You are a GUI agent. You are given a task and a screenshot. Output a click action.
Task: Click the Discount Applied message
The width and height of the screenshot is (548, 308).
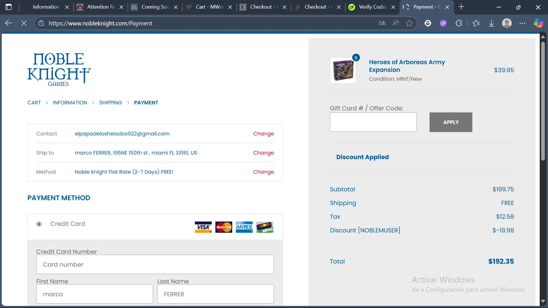(362, 157)
